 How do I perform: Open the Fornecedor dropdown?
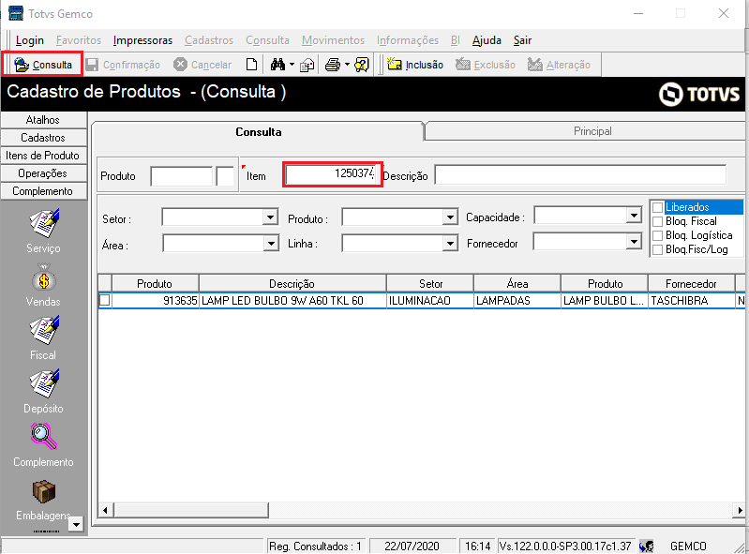click(634, 242)
